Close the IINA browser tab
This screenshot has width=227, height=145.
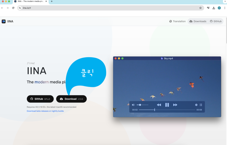[46, 1]
